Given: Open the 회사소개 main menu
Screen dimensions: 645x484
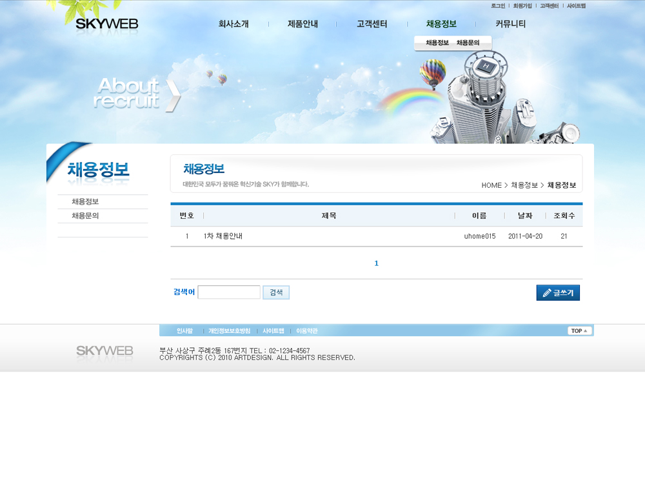Looking at the screenshot, I should click(233, 24).
